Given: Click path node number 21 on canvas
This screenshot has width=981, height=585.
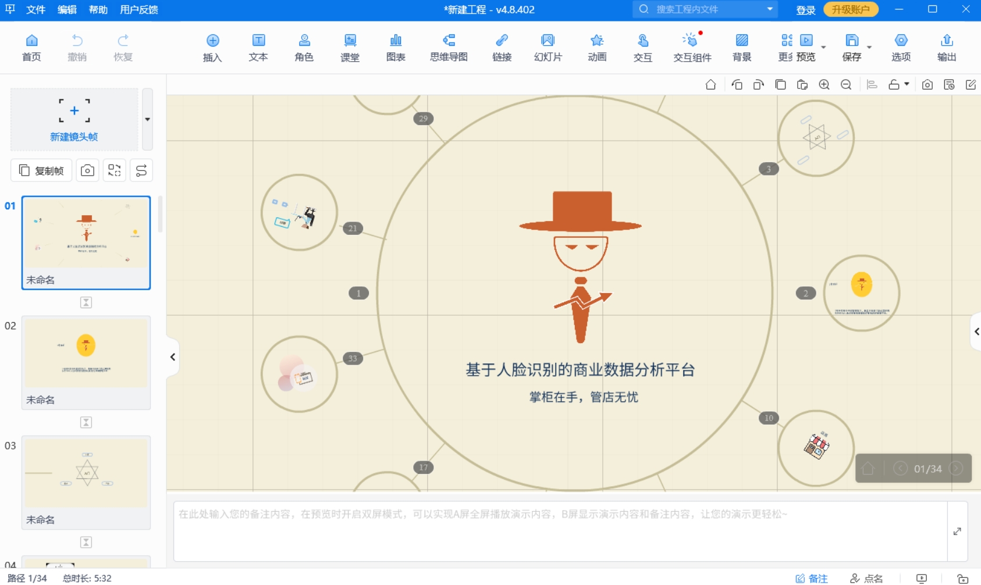Looking at the screenshot, I should 353,229.
